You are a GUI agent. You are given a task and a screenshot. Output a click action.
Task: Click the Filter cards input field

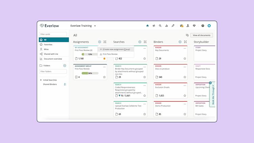pos(53,34)
